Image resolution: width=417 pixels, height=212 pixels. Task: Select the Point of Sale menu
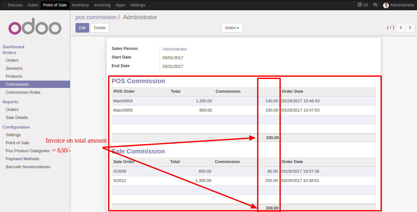tap(55, 5)
